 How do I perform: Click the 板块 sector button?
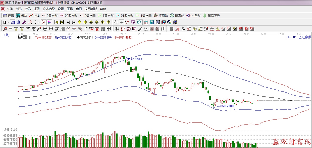tap(22, 15)
